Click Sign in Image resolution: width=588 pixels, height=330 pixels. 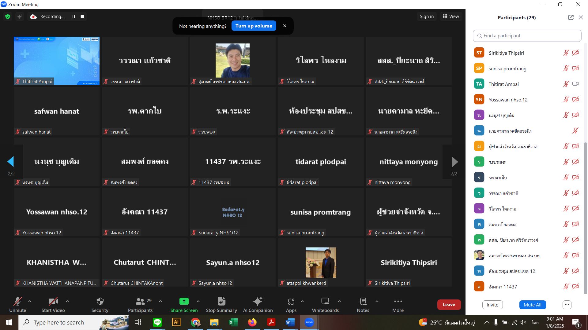click(x=427, y=16)
